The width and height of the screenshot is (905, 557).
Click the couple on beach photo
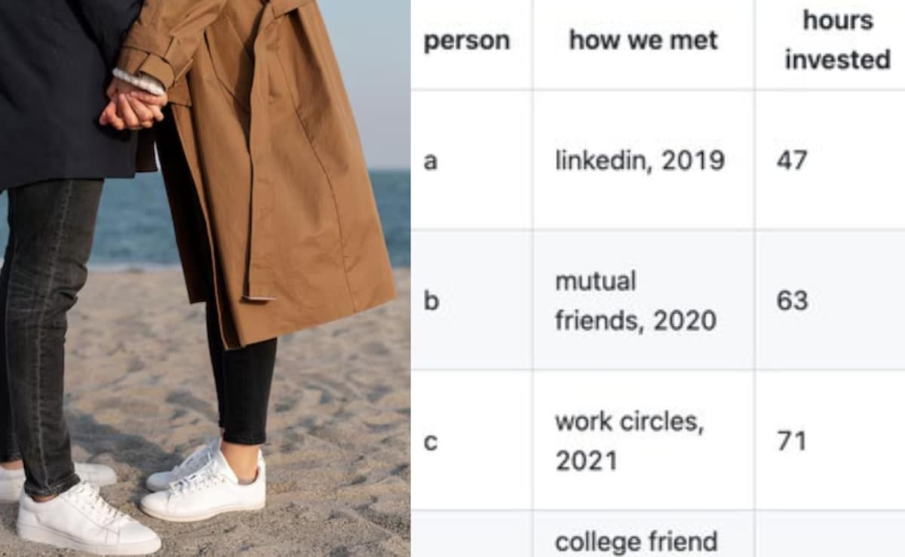tap(205, 278)
